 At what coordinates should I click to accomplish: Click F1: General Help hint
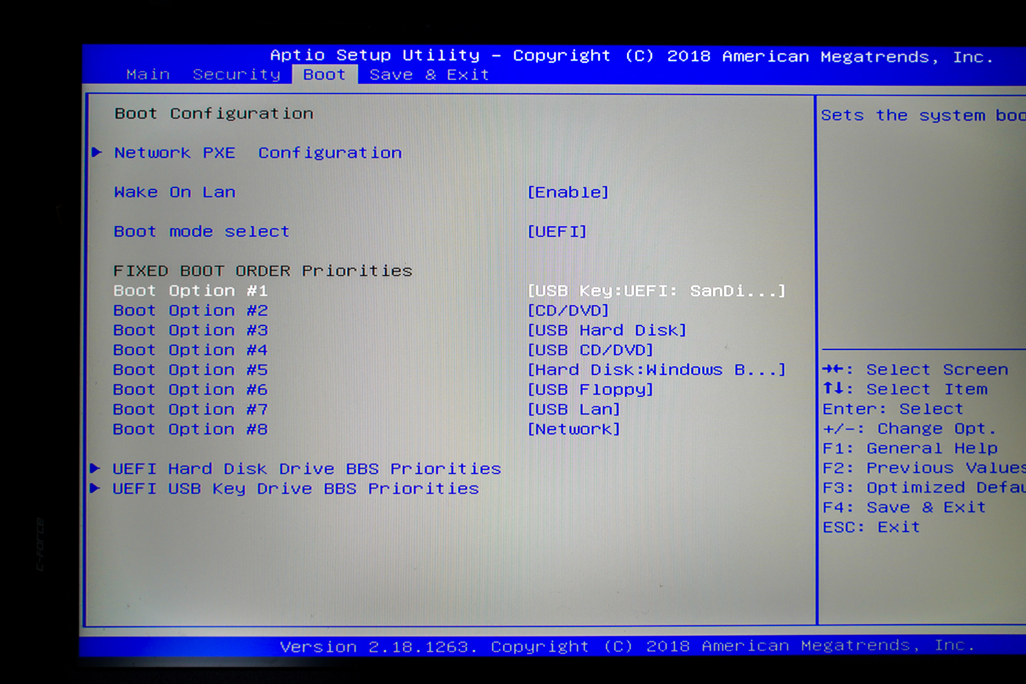click(x=910, y=448)
